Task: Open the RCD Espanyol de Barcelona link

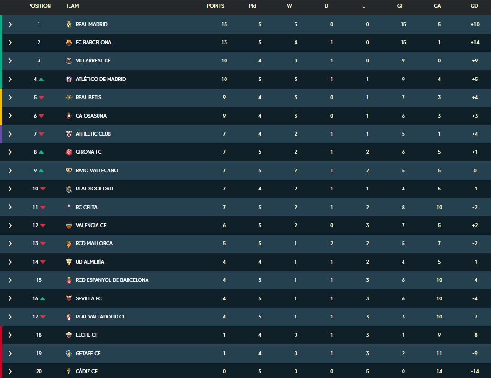Action: tap(112, 280)
